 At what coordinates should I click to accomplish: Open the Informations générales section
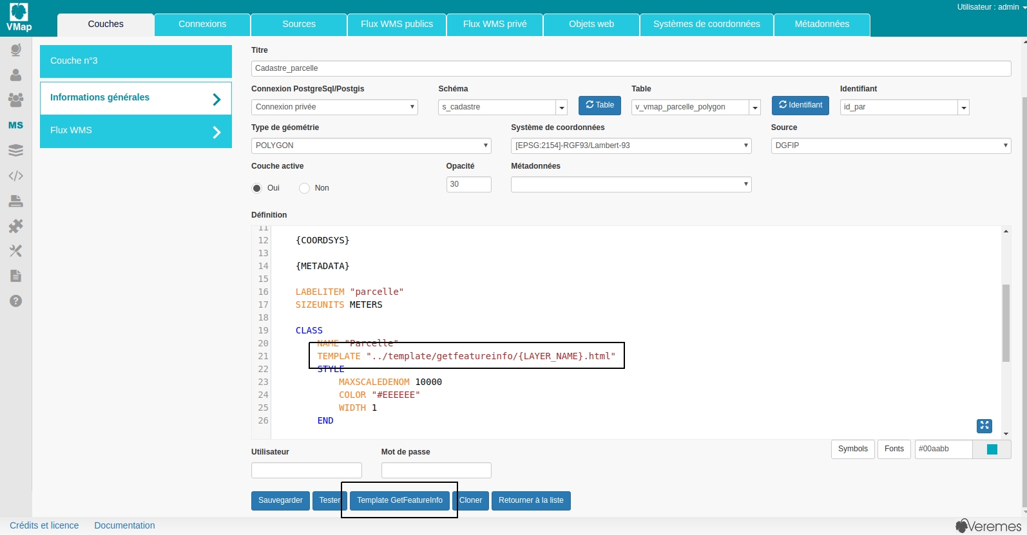pos(136,98)
